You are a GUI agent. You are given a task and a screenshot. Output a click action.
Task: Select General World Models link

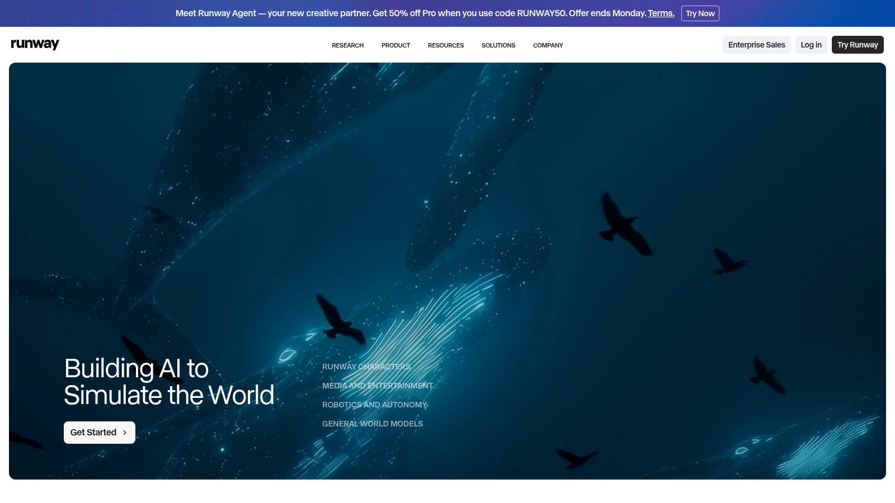point(373,424)
